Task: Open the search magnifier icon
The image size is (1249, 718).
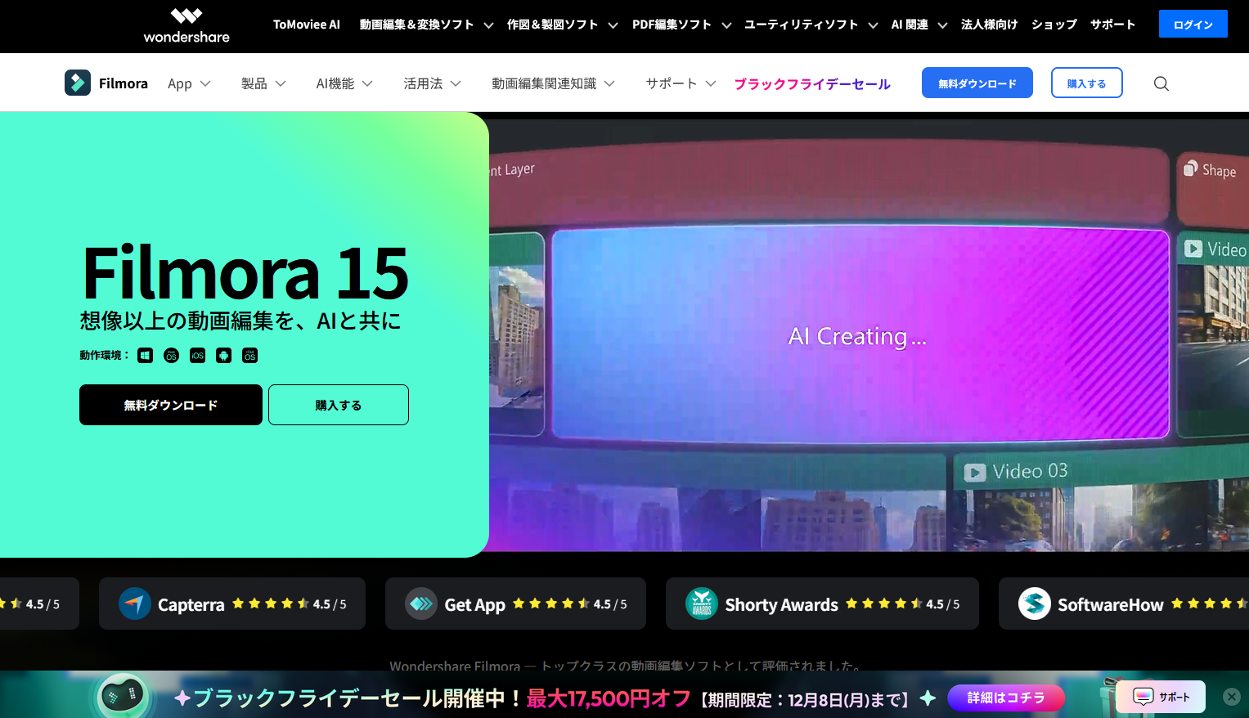Action: tap(1161, 83)
